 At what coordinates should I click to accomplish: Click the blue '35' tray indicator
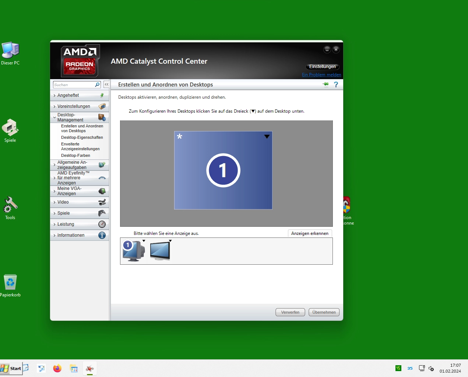pyautogui.click(x=410, y=368)
